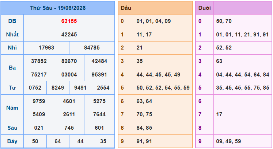This screenshot has height=149, width=273.
Task: Click the Nhì prize label
Action: click(12, 48)
